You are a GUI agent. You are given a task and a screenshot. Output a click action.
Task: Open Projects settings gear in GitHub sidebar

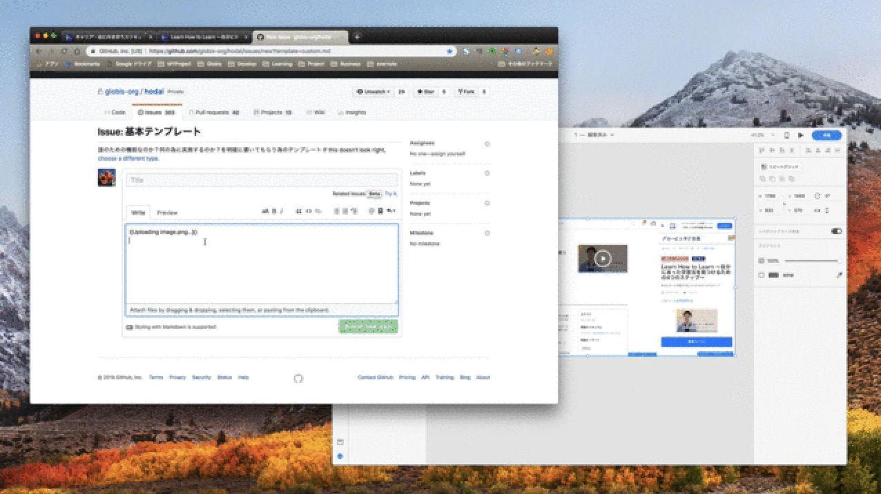click(487, 204)
